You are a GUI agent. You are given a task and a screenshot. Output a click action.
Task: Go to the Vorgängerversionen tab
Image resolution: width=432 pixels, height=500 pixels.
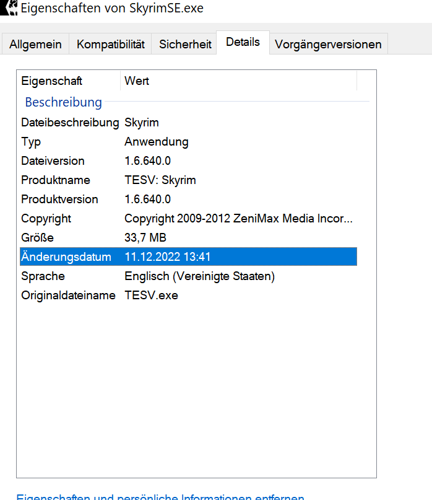click(x=329, y=44)
